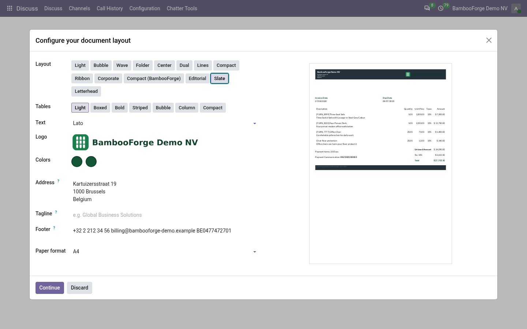Image resolution: width=527 pixels, height=329 pixels.
Task: Pick the Lines layout
Action: (x=203, y=65)
